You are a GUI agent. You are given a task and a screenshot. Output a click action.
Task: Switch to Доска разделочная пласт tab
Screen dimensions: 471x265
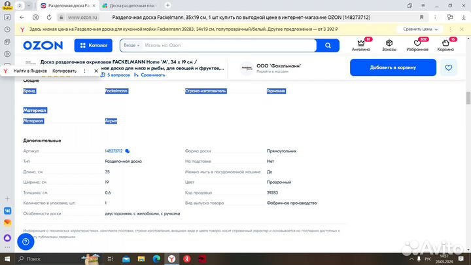tap(131, 6)
